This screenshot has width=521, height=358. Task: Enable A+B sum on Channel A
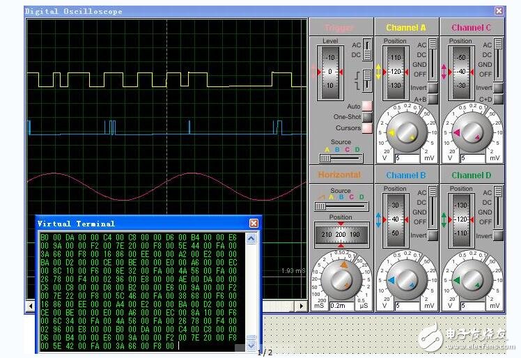click(433, 100)
